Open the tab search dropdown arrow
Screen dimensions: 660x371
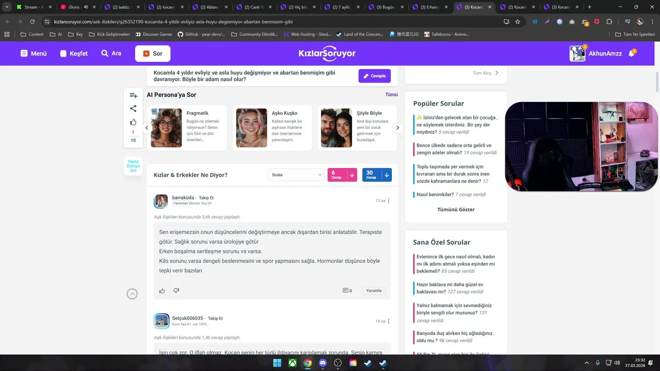pos(7,7)
